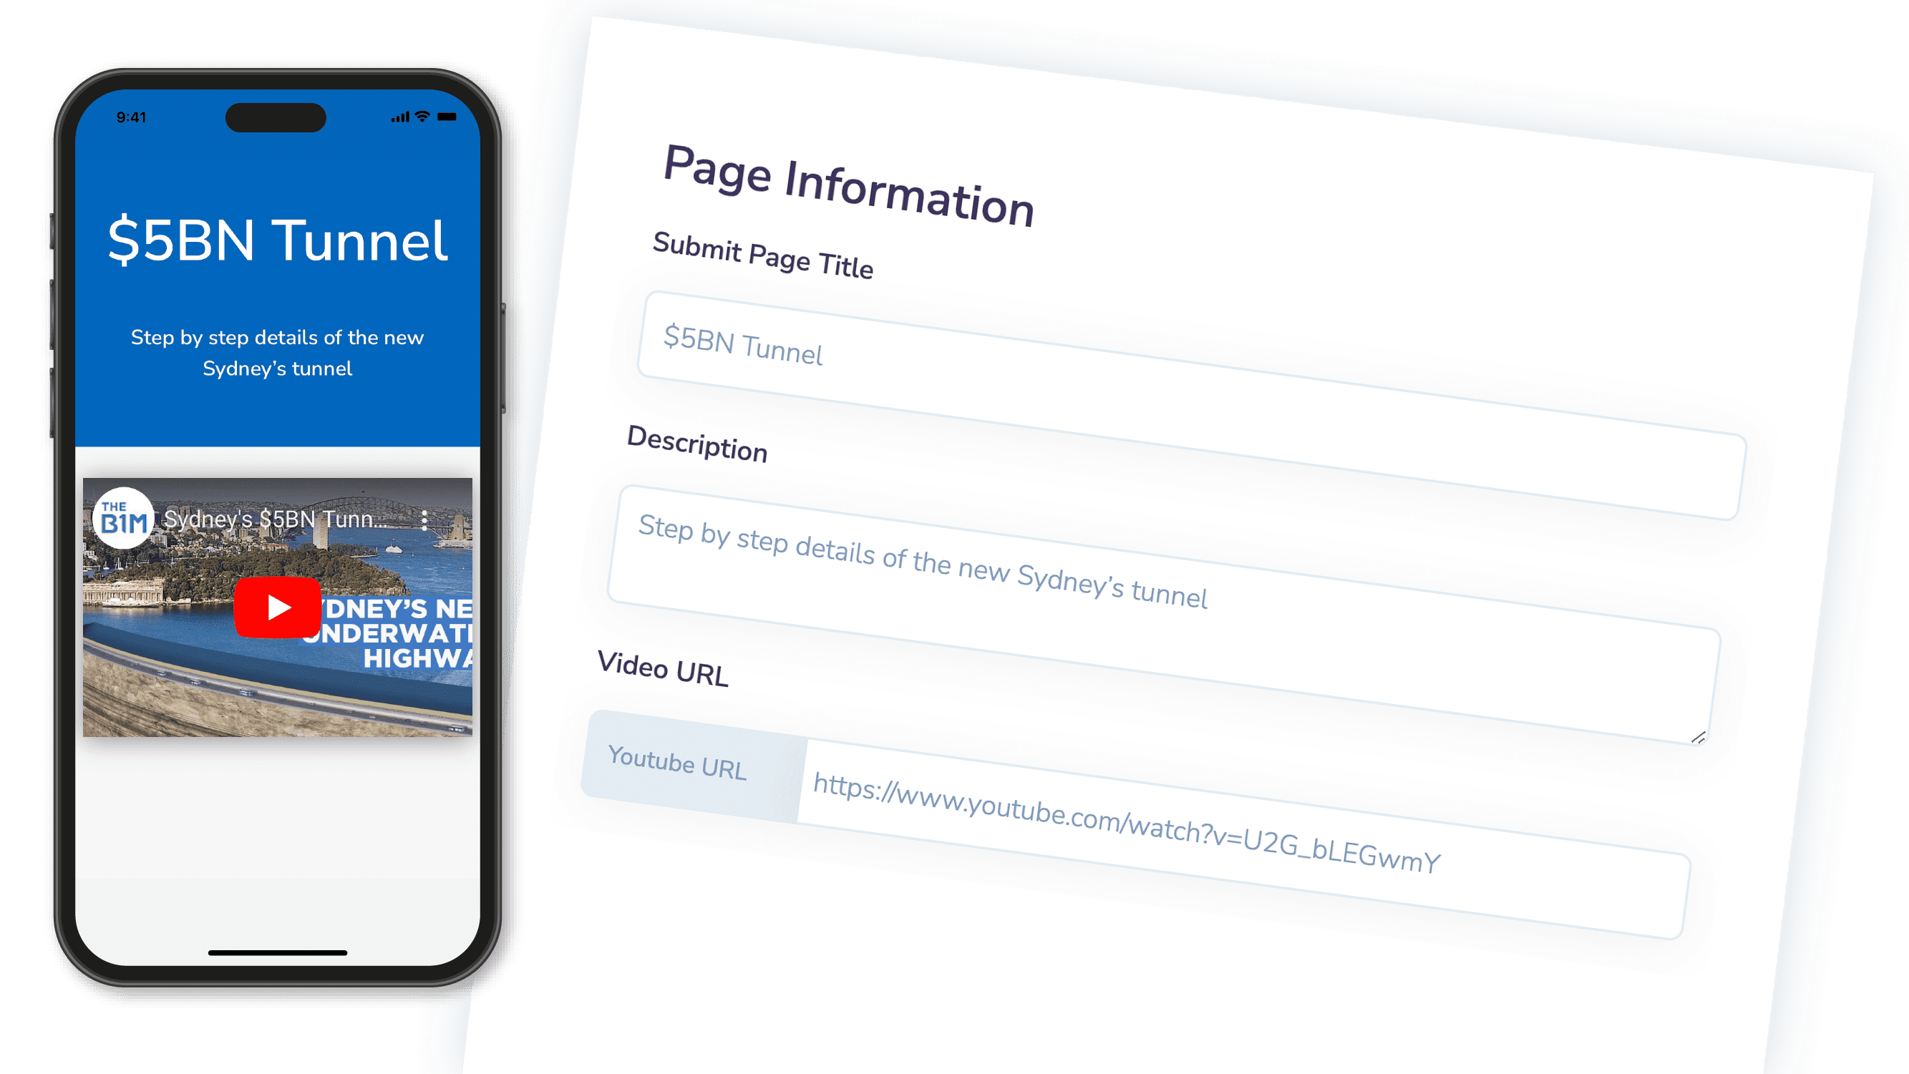Click the signal strength icon in status bar

(x=394, y=117)
